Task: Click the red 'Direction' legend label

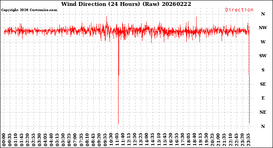Action: click(239, 10)
